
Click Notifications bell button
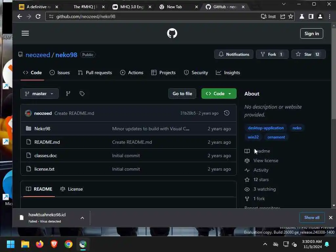pyautogui.click(x=234, y=54)
